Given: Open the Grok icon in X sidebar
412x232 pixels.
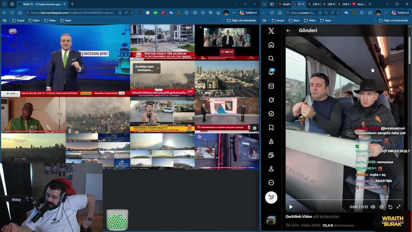Looking at the screenshot, I should pos(271,100).
